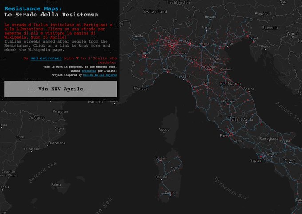Click the Tarragona label
The height and width of the screenshot is (214, 302).
coord(31,149)
